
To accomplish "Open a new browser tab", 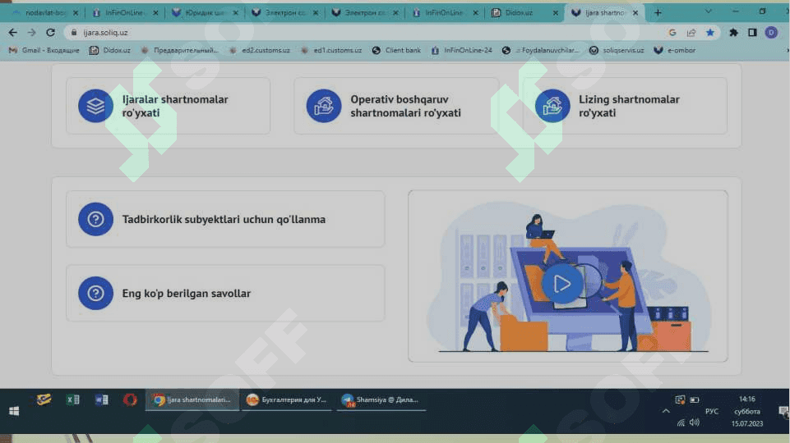I will click(658, 13).
